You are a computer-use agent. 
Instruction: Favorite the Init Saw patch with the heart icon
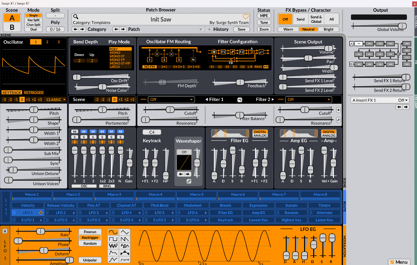coord(246,16)
